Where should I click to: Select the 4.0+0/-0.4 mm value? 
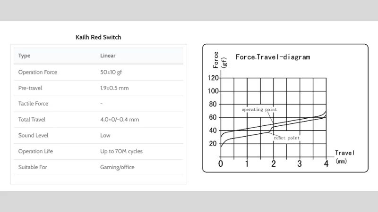[x=120, y=120]
